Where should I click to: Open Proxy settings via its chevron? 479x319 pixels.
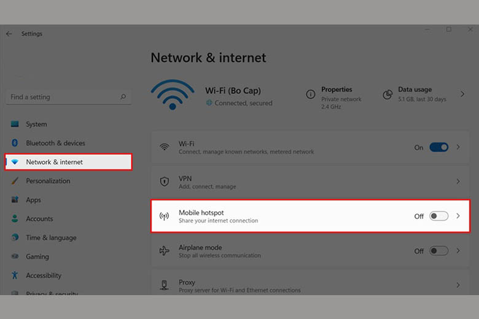coord(458,285)
